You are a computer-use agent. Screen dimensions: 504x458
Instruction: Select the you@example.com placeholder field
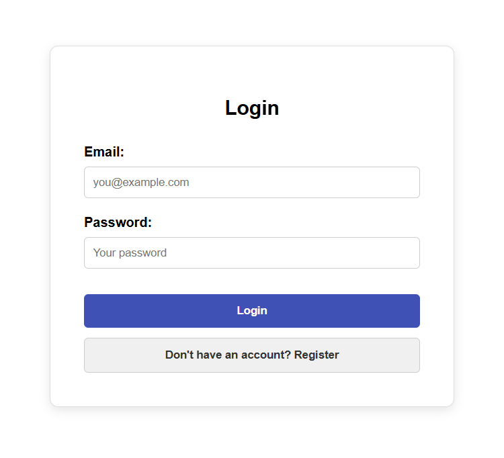pos(251,183)
